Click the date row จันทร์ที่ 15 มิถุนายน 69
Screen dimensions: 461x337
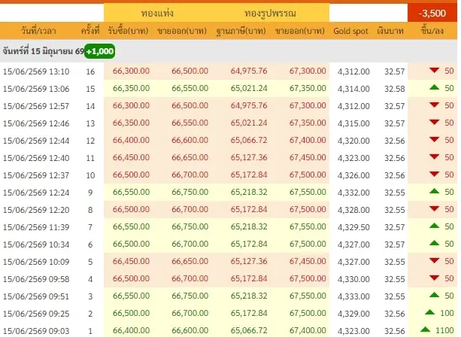(229, 51)
